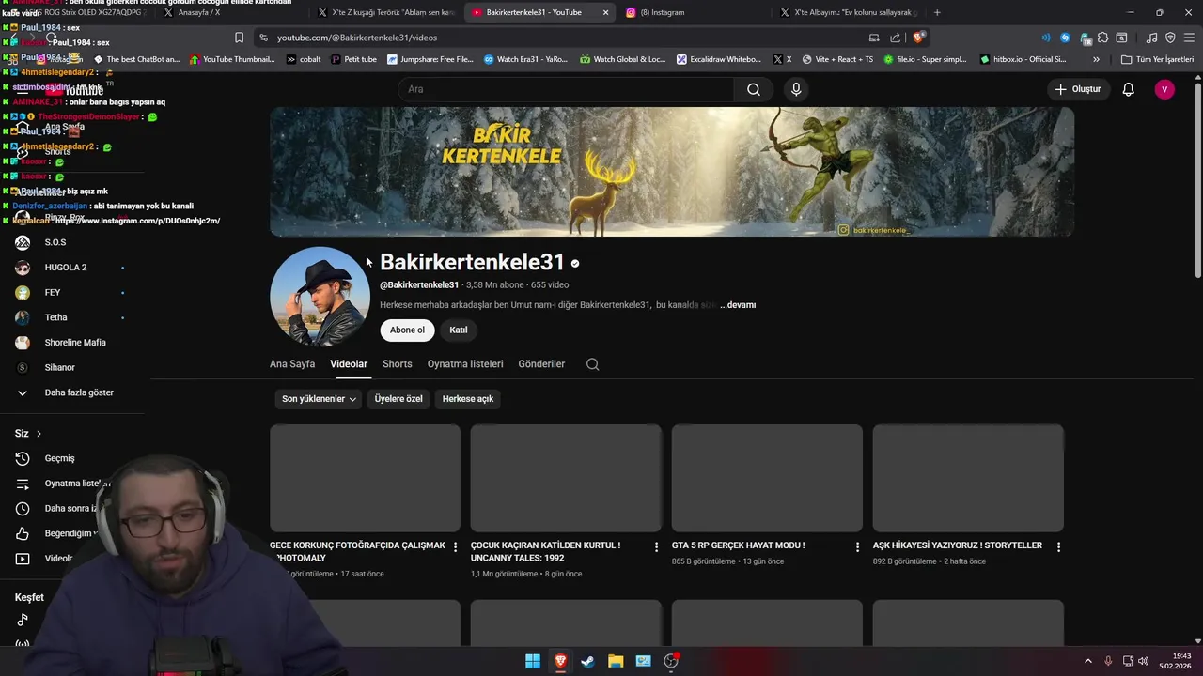The height and width of the screenshot is (676, 1203).
Task: Switch to the channel Shorts tab
Action: (397, 364)
